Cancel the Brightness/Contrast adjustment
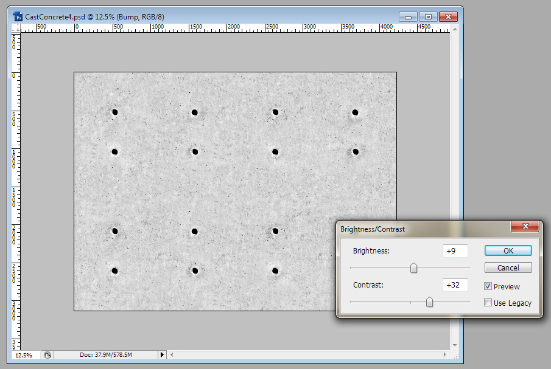 point(508,267)
